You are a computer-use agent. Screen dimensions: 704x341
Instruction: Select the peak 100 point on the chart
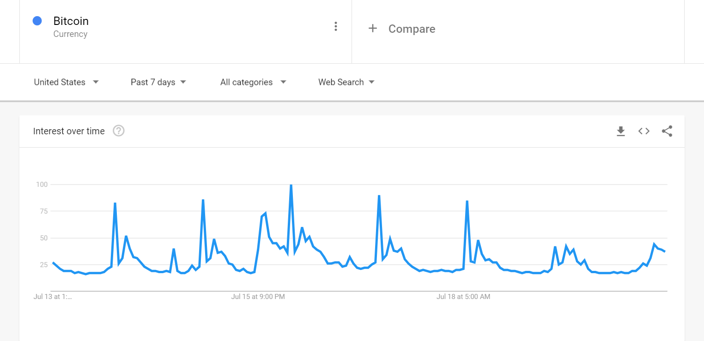point(291,185)
